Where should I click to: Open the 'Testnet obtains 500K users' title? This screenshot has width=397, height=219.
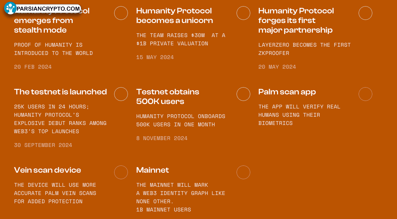(168, 96)
